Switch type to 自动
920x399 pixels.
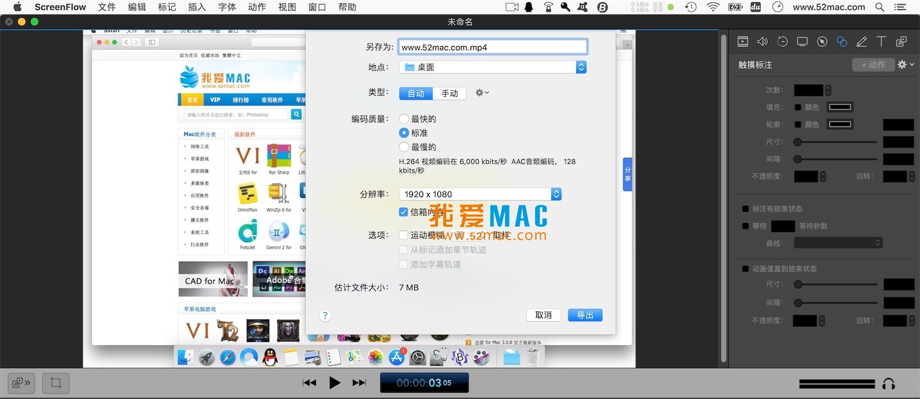pyautogui.click(x=416, y=93)
